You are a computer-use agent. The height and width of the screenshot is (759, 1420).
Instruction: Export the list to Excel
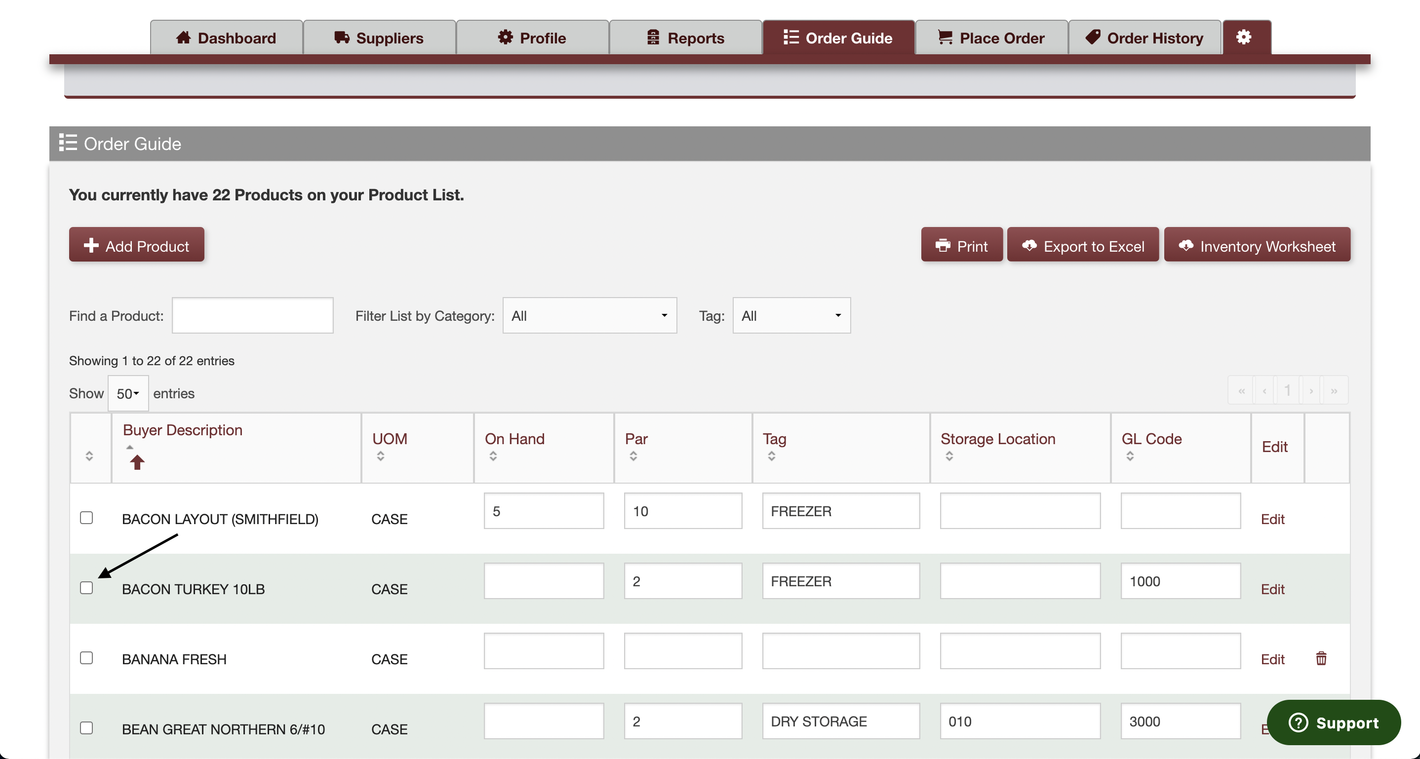click(x=1083, y=245)
